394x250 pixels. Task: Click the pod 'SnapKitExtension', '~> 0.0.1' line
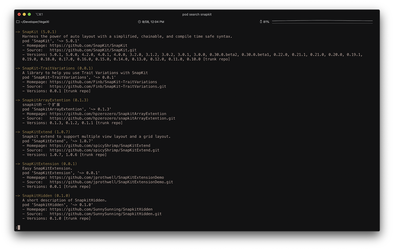tap(61, 173)
